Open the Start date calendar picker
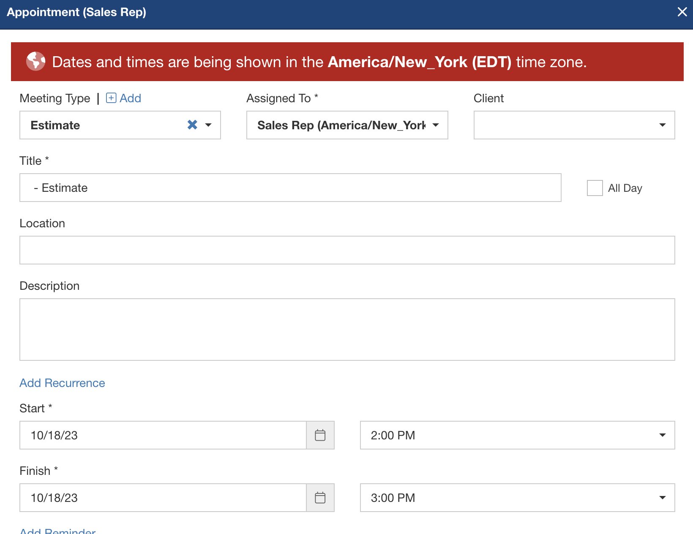This screenshot has height=534, width=693. click(x=320, y=435)
